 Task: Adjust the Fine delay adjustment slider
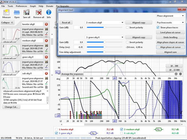(104, 52)
